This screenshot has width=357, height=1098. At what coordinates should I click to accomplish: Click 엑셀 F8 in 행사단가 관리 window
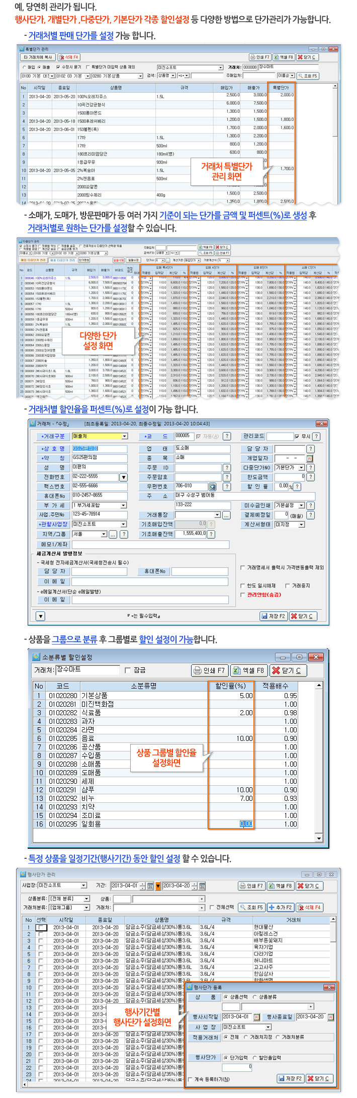point(281,886)
